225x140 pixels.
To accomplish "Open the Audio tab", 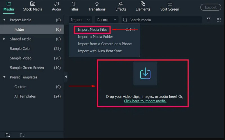I will tap(57, 6).
